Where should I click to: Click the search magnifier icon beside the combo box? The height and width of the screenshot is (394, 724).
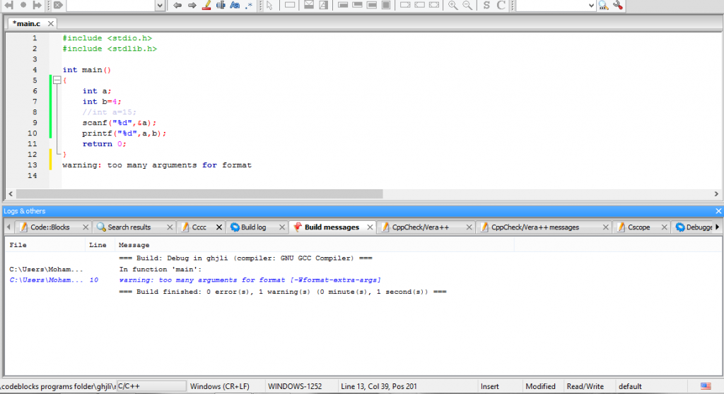(x=603, y=5)
